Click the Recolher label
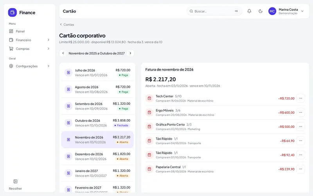313x196 pixels. (15, 189)
